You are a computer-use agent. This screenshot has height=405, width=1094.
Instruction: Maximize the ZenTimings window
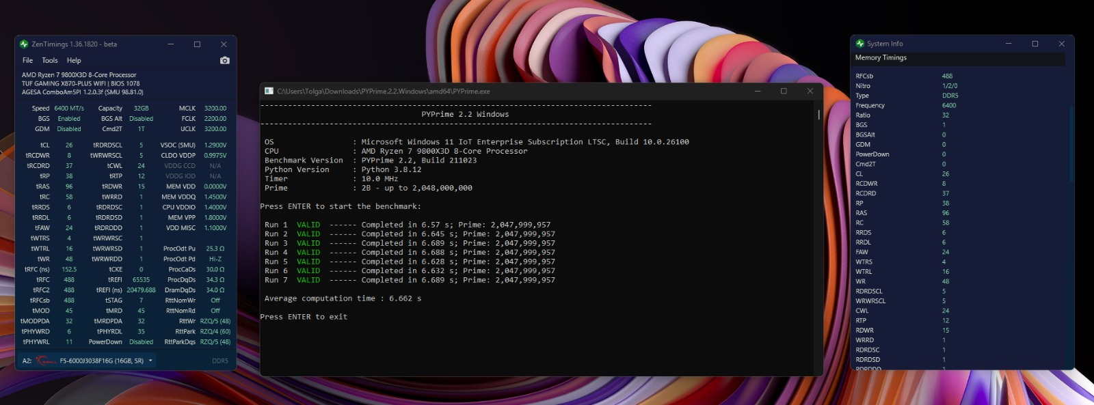click(x=197, y=44)
